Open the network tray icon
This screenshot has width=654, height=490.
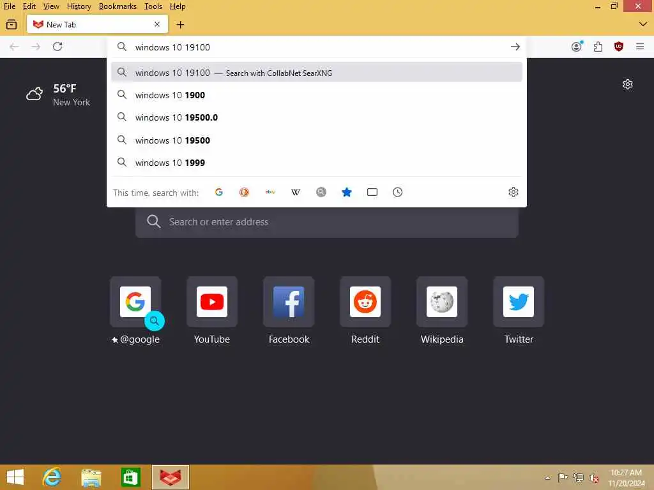click(x=578, y=477)
